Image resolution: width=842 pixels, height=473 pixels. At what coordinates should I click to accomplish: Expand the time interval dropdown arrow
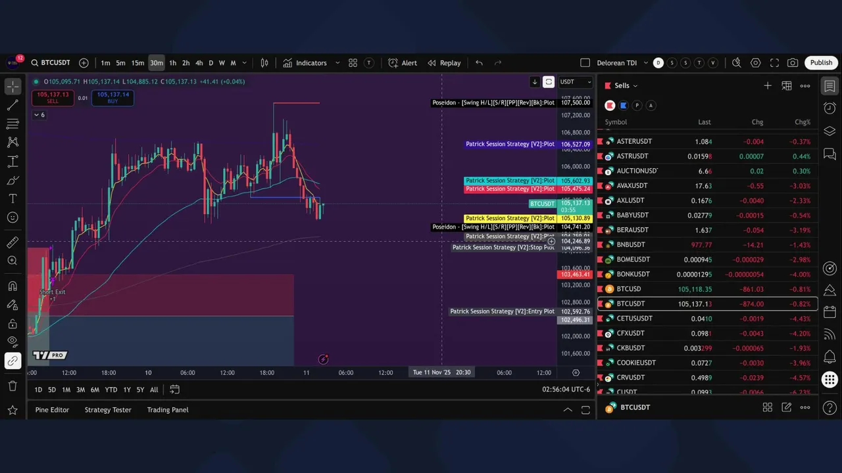click(x=245, y=63)
